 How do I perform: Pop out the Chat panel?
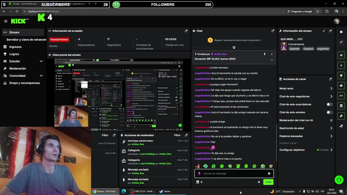click(x=272, y=31)
